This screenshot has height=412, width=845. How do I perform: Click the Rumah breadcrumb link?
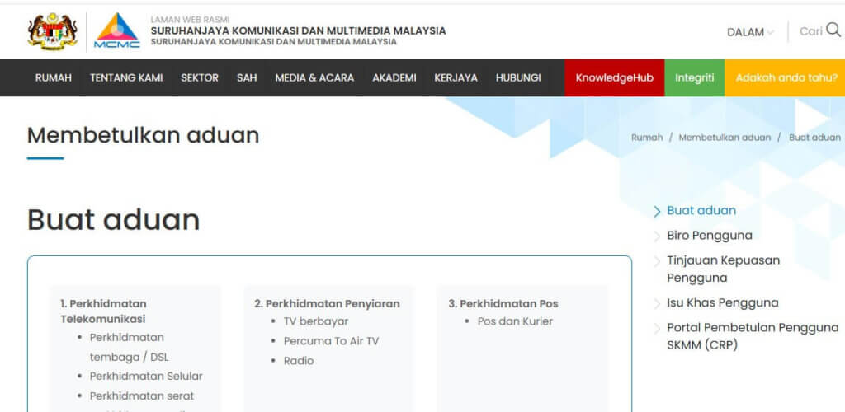tap(647, 137)
